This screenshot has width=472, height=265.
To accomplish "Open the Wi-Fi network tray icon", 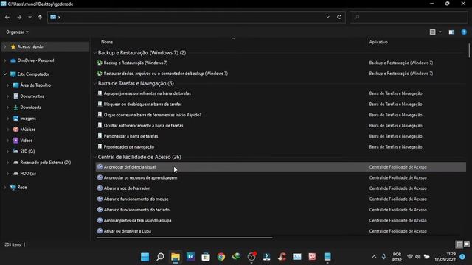I will pos(410,257).
